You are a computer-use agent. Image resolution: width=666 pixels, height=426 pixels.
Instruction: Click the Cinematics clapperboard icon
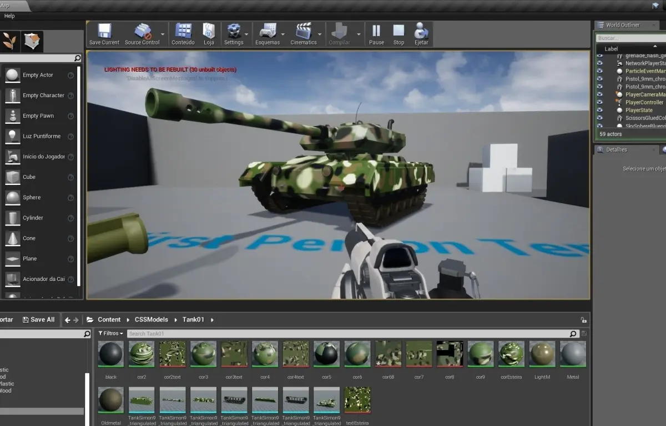point(304,34)
